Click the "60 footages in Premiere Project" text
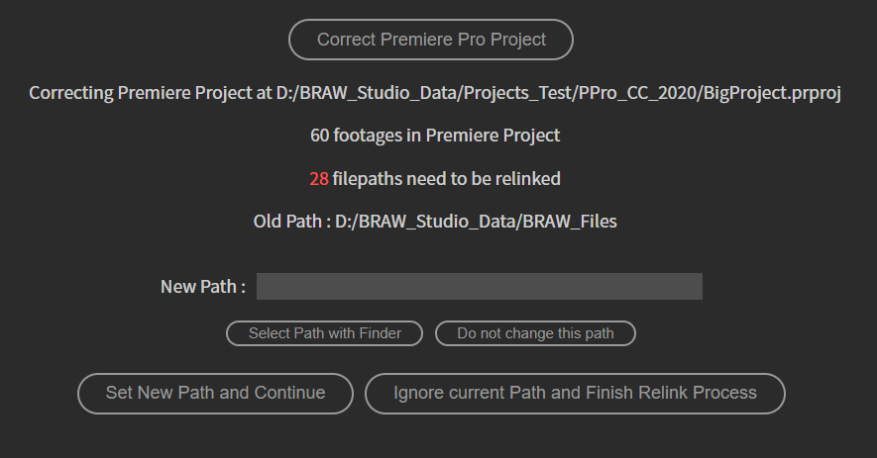 [435, 136]
